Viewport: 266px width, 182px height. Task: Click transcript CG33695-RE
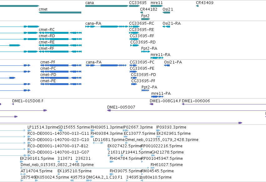pos(142,30)
